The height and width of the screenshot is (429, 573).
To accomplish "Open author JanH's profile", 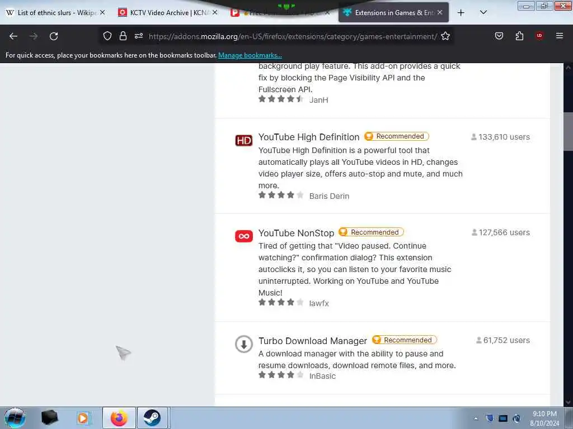I will point(318,100).
